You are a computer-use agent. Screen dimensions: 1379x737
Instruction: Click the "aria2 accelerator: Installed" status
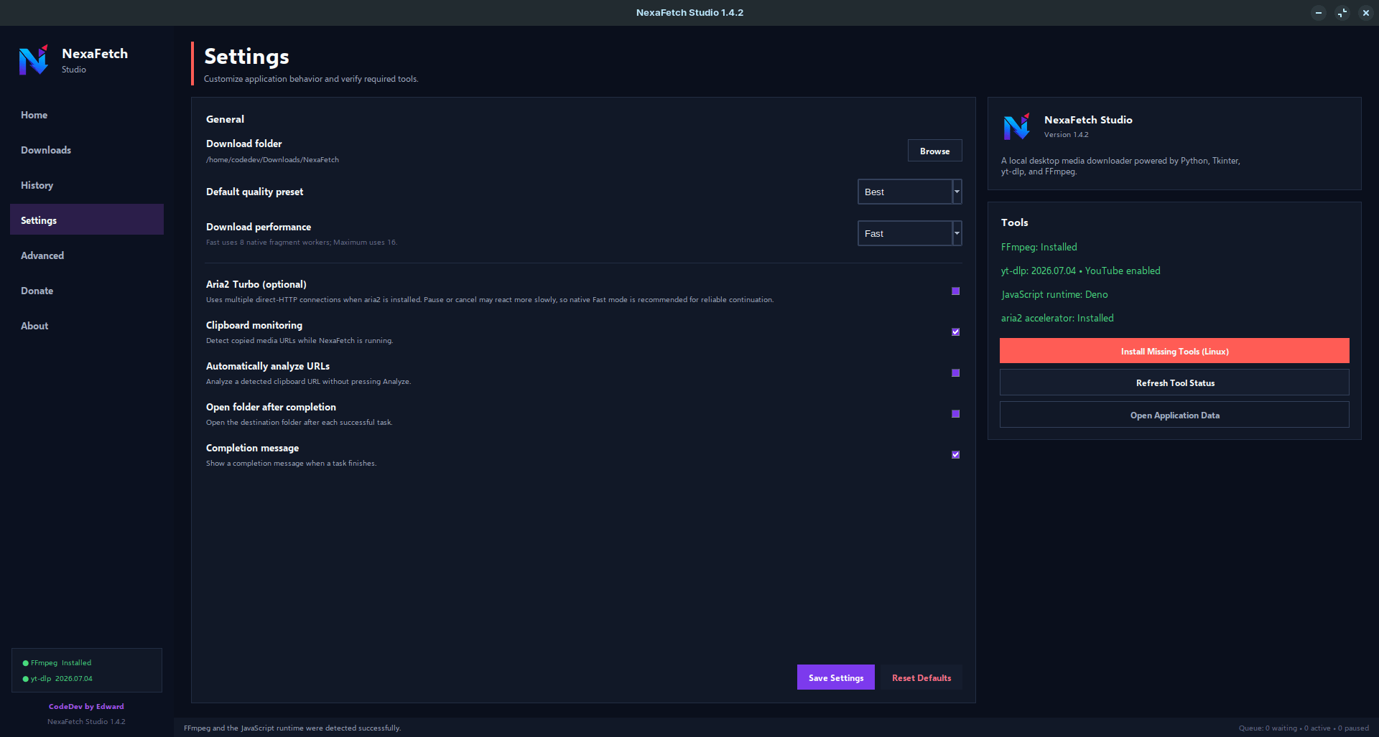pos(1057,318)
